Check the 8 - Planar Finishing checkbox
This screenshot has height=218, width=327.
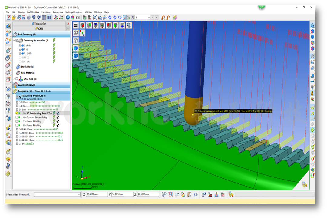click(17, 125)
